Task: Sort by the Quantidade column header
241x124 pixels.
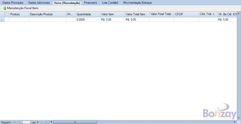Action: (x=87, y=14)
